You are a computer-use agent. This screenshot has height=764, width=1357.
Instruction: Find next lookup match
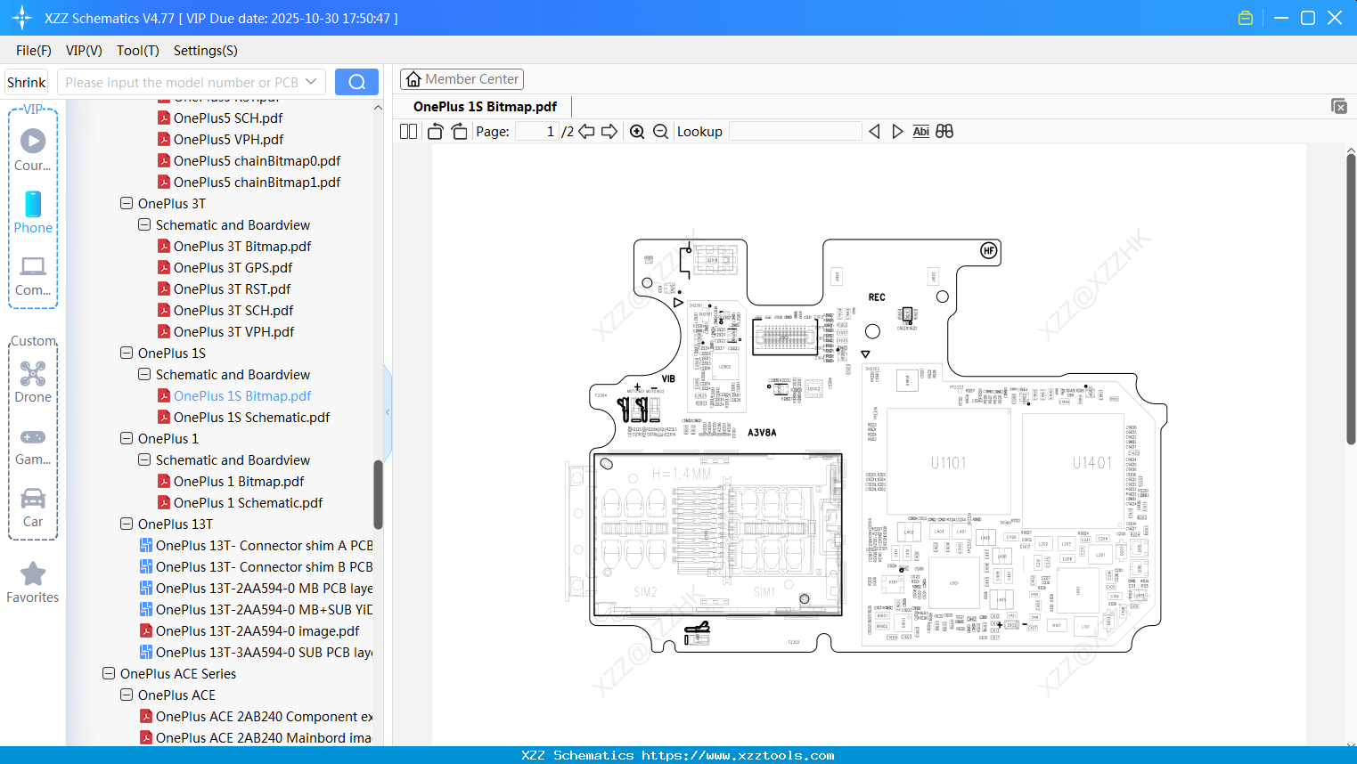point(897,132)
